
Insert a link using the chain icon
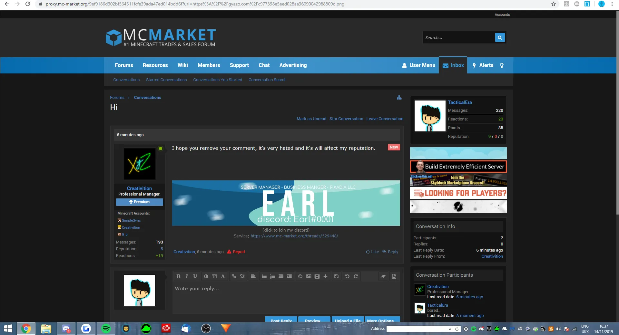[234, 276]
